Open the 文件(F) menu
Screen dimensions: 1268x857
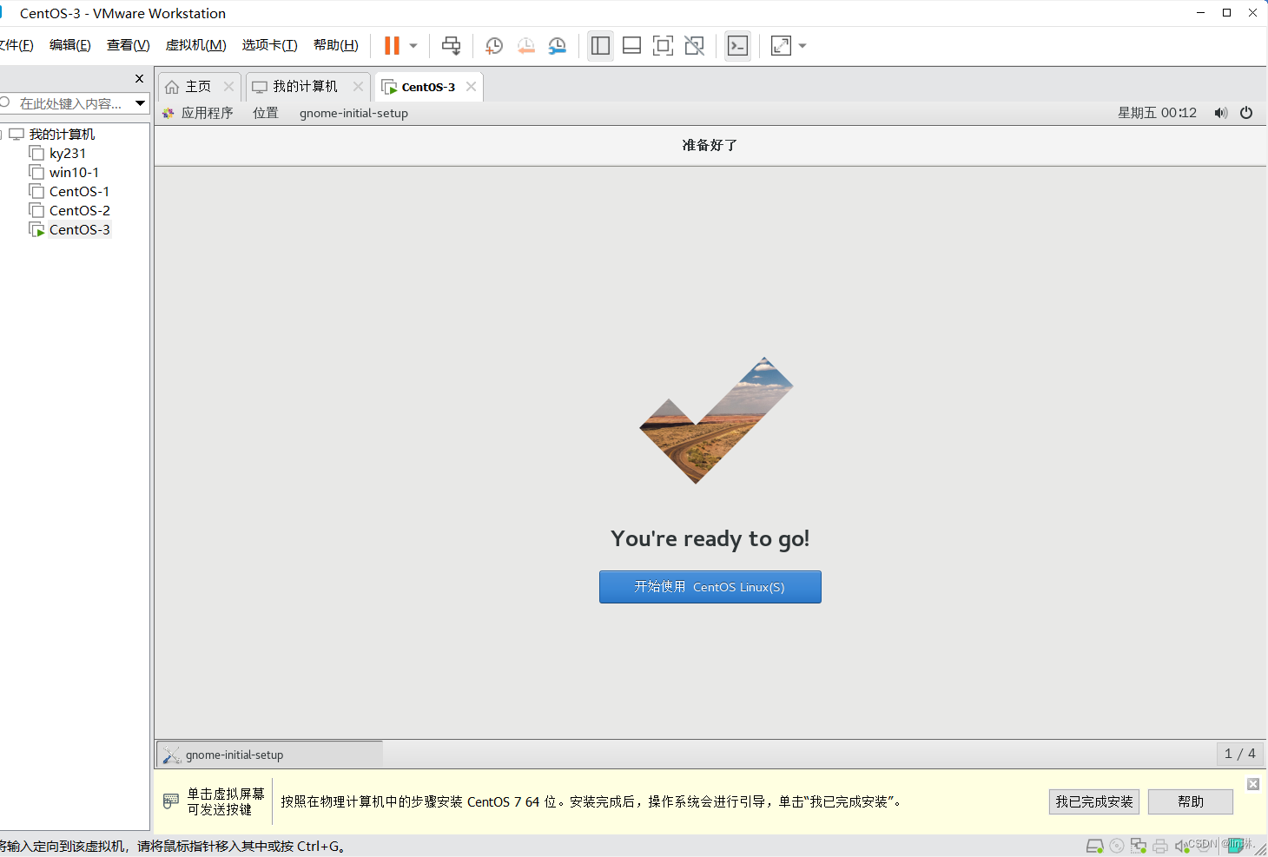(x=16, y=45)
